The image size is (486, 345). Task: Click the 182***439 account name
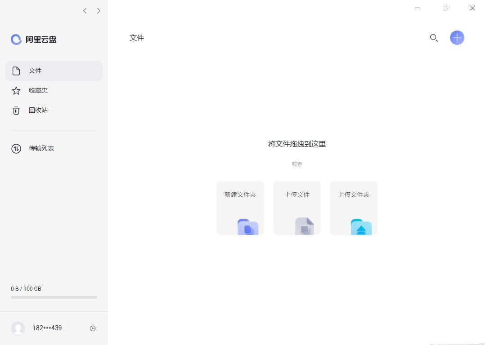tap(47, 328)
